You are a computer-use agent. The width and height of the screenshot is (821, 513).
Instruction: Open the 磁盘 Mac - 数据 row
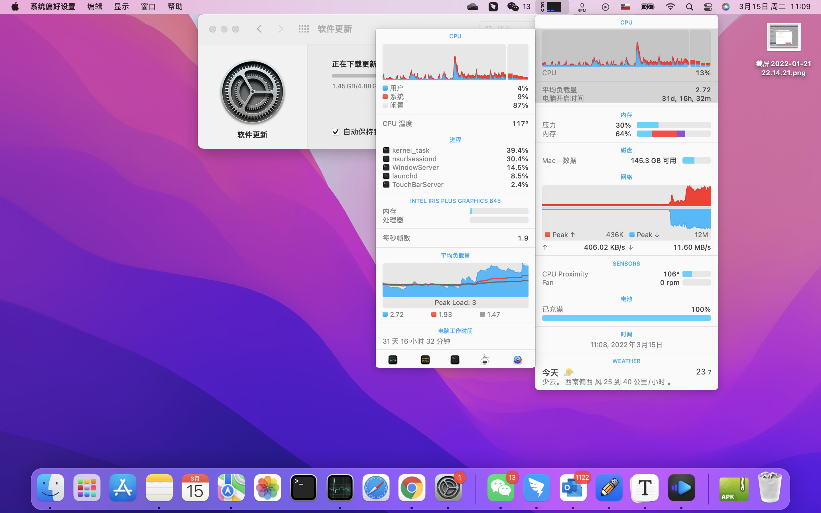626,160
